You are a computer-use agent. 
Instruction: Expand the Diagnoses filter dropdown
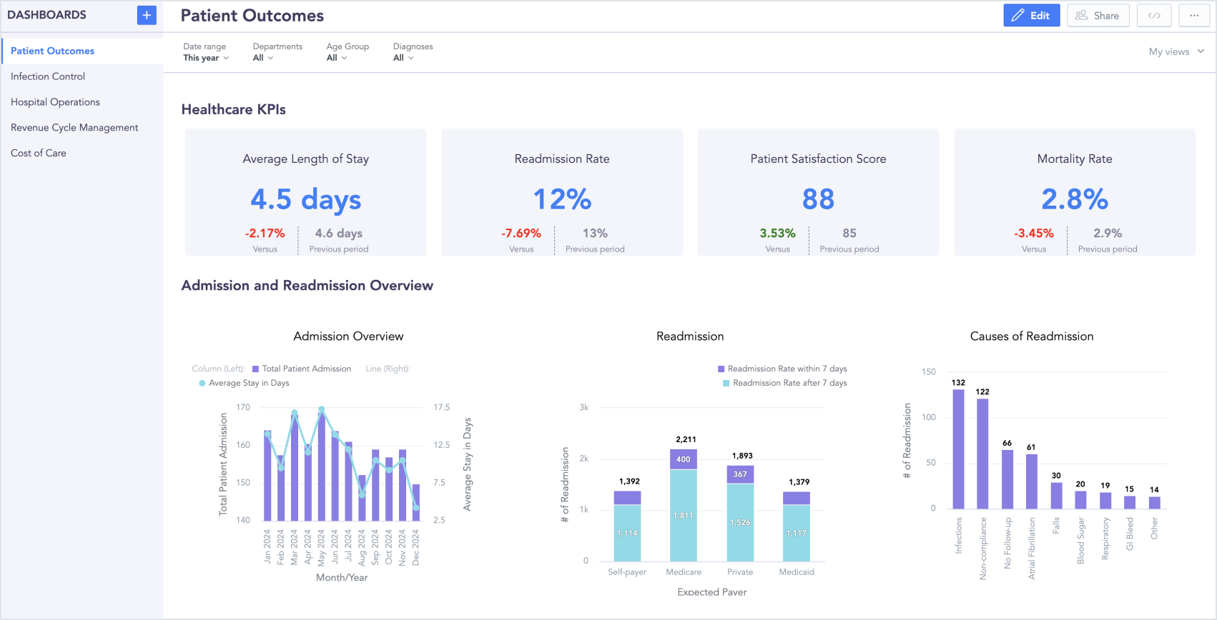403,58
